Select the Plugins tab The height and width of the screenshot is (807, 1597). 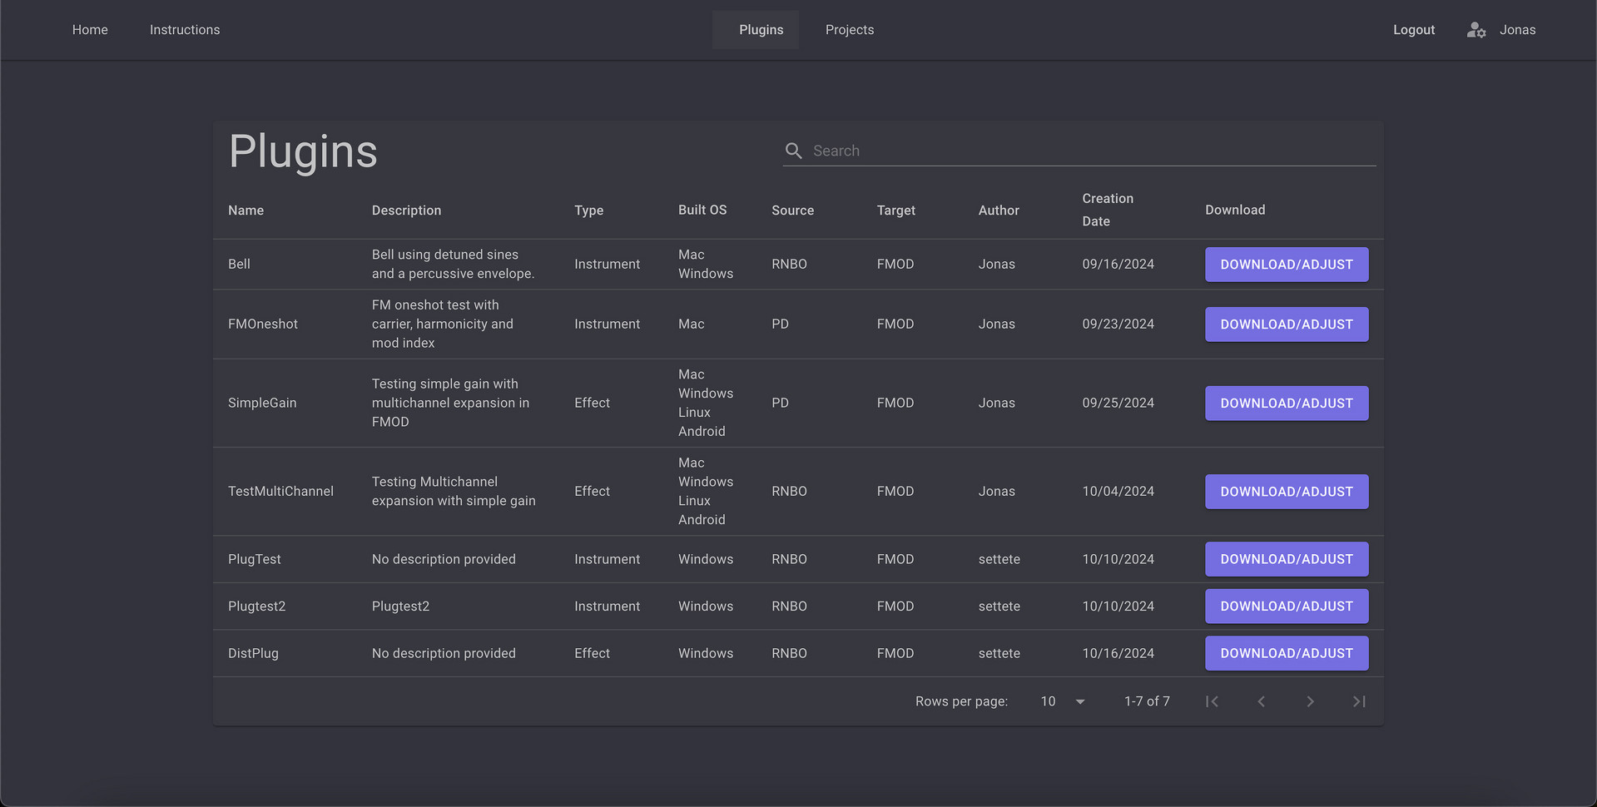click(x=761, y=30)
